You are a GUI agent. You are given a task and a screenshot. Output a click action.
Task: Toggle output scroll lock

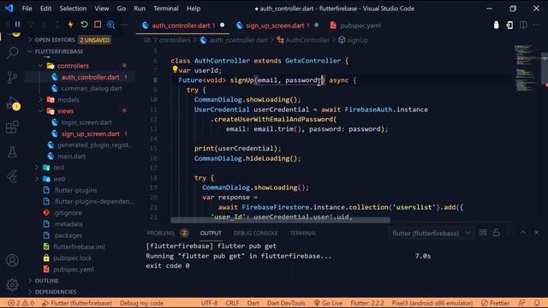tap(497, 233)
